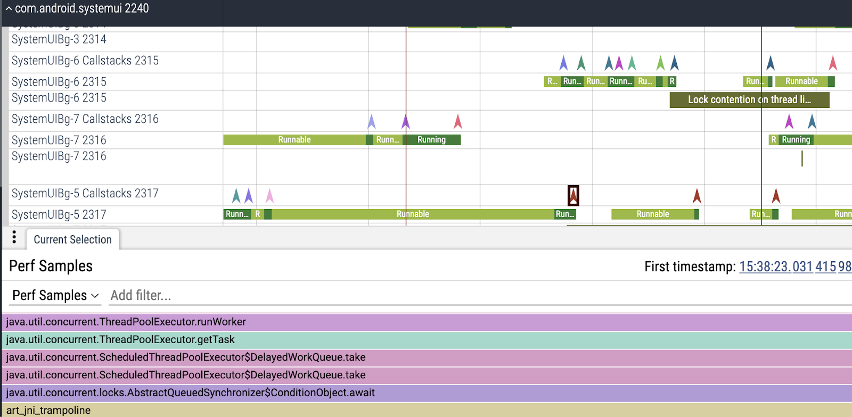Select the SystemUIBg-3 2314 track label
This screenshot has width=852, height=417.
coord(59,40)
